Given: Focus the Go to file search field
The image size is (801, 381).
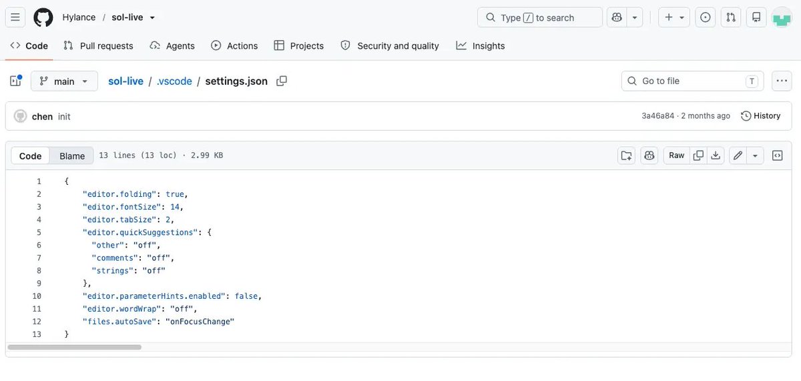Looking at the screenshot, I should coord(693,81).
